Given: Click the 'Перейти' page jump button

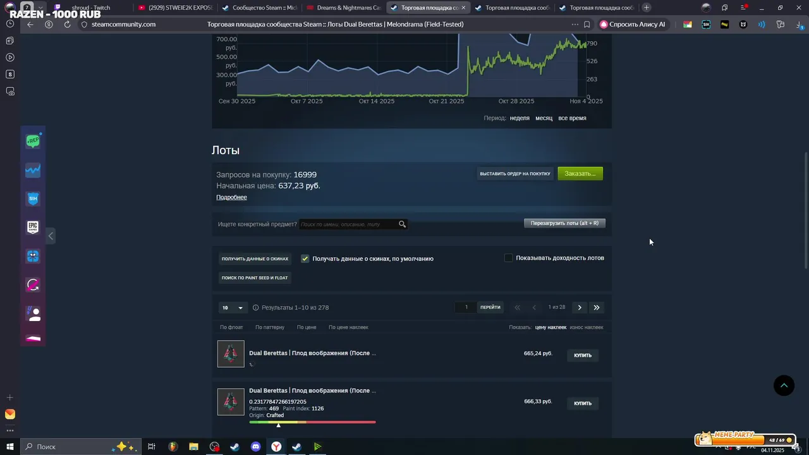Looking at the screenshot, I should pos(490,307).
